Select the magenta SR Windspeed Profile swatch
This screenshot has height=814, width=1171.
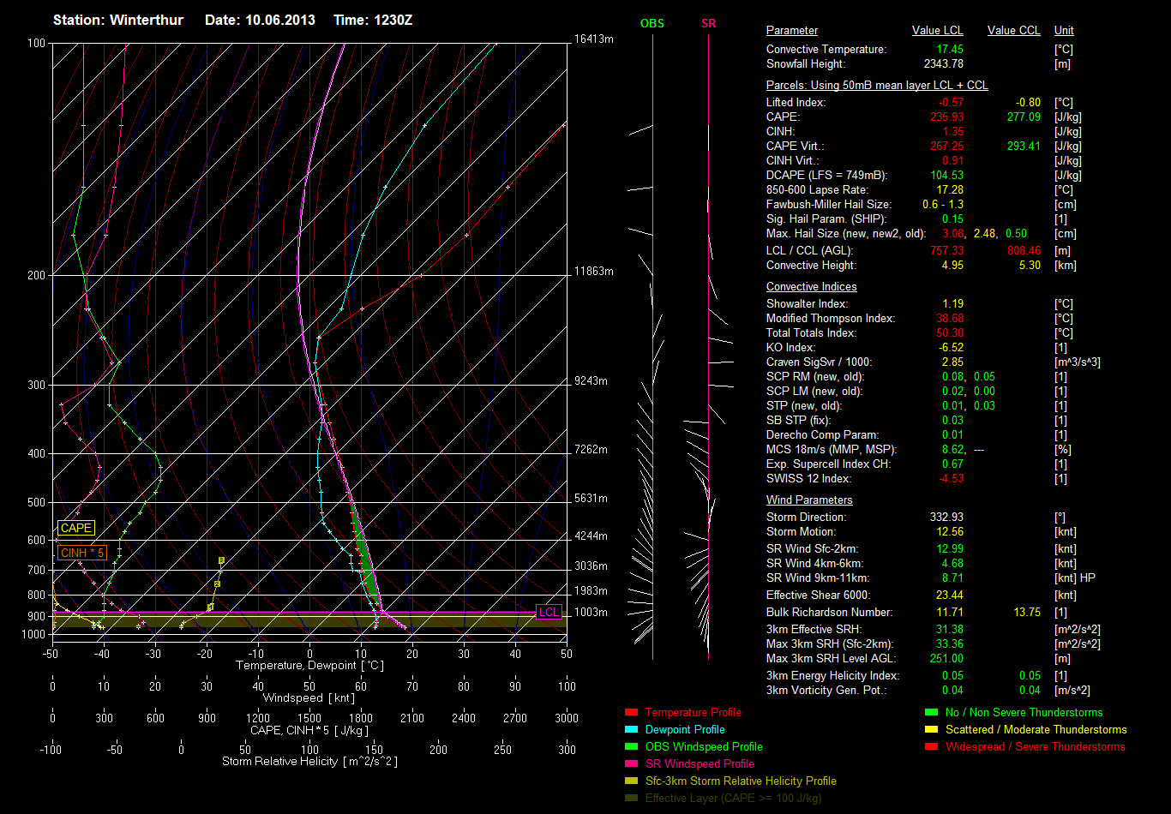coord(632,764)
